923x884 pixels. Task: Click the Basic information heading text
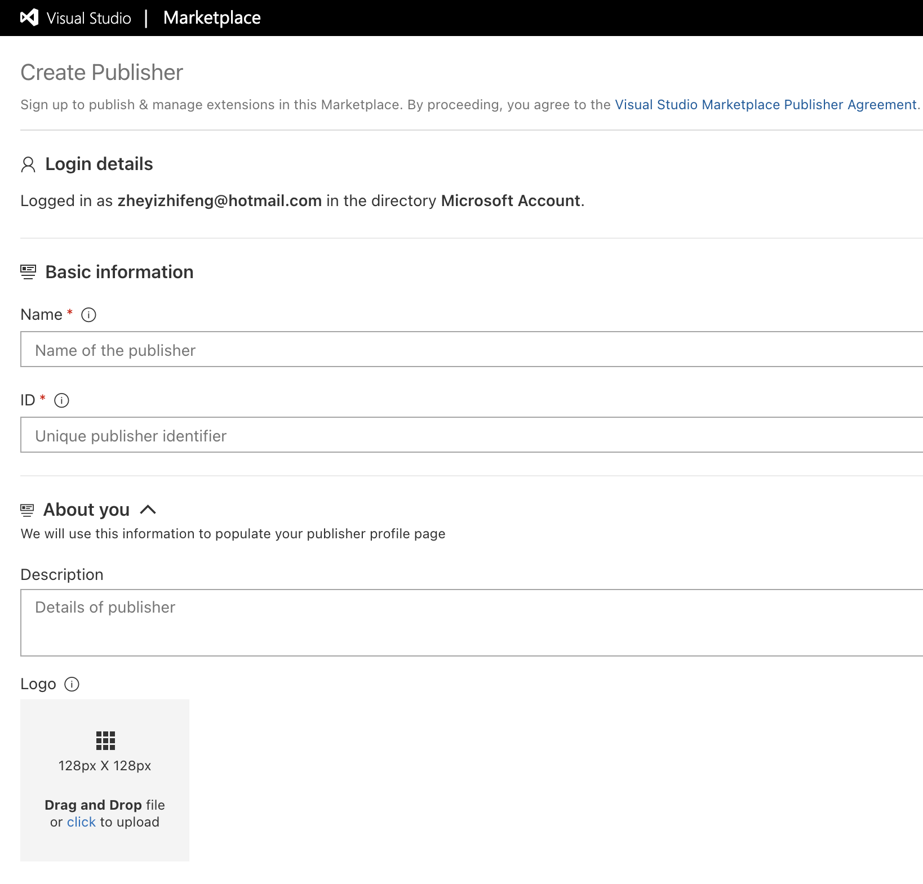(x=119, y=272)
